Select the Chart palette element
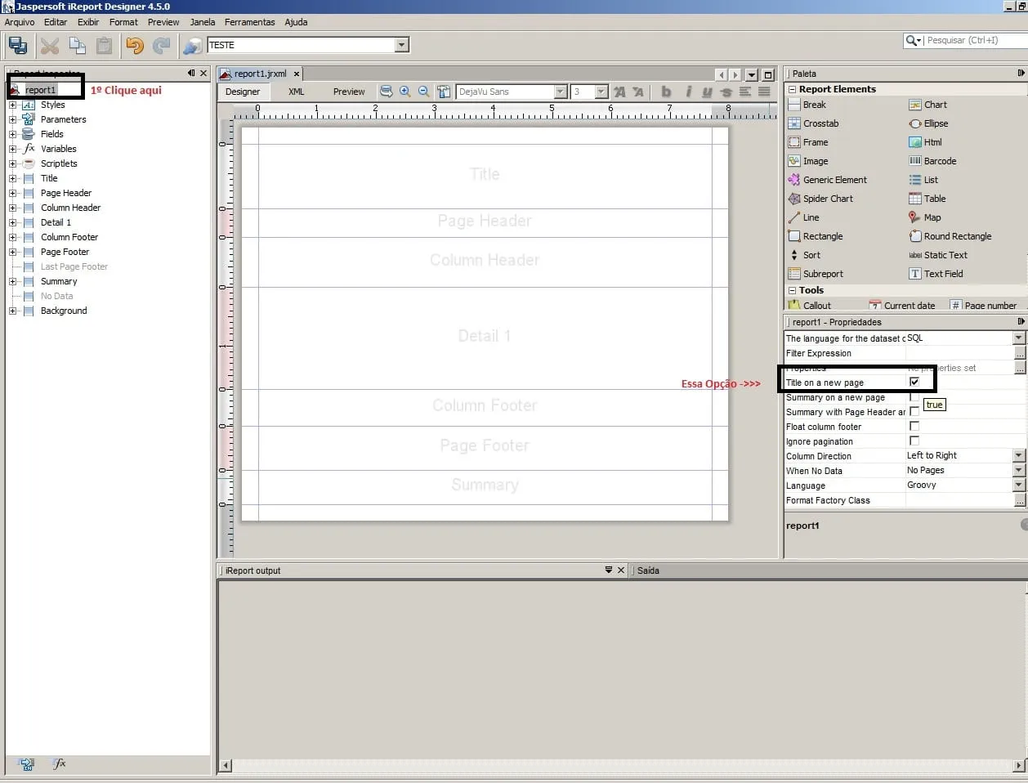This screenshot has width=1028, height=783. pyautogui.click(x=928, y=105)
